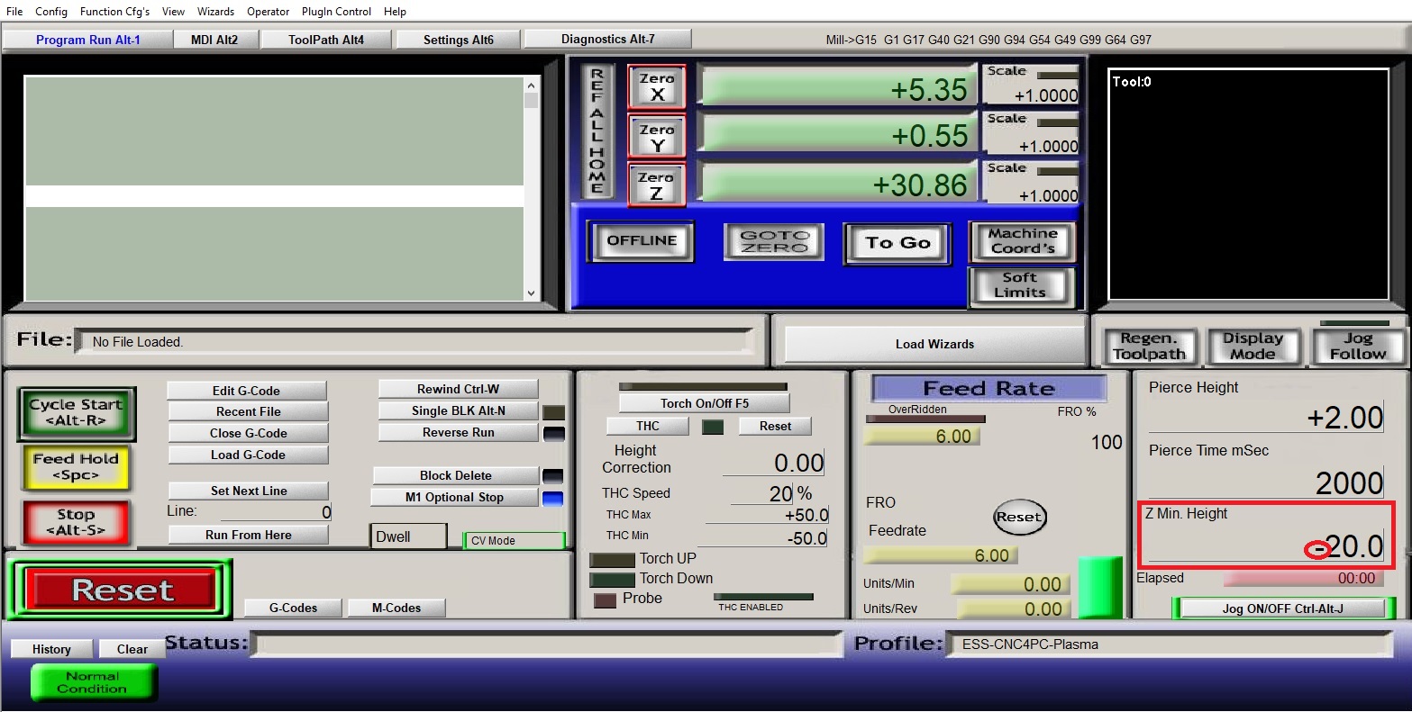Zero the X axis DRO

656,86
